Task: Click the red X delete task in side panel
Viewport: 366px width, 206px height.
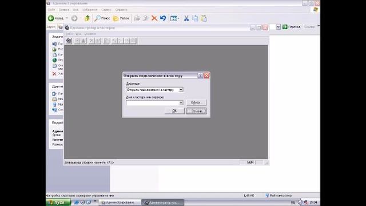Action: [x=54, y=74]
